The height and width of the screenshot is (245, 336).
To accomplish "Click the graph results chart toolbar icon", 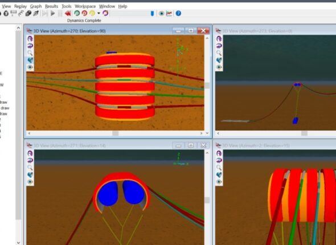I will tap(169, 13).
